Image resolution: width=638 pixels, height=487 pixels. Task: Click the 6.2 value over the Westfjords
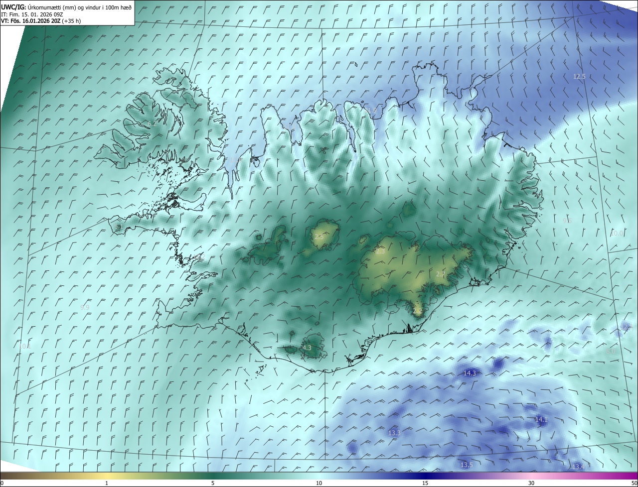tap(152, 123)
